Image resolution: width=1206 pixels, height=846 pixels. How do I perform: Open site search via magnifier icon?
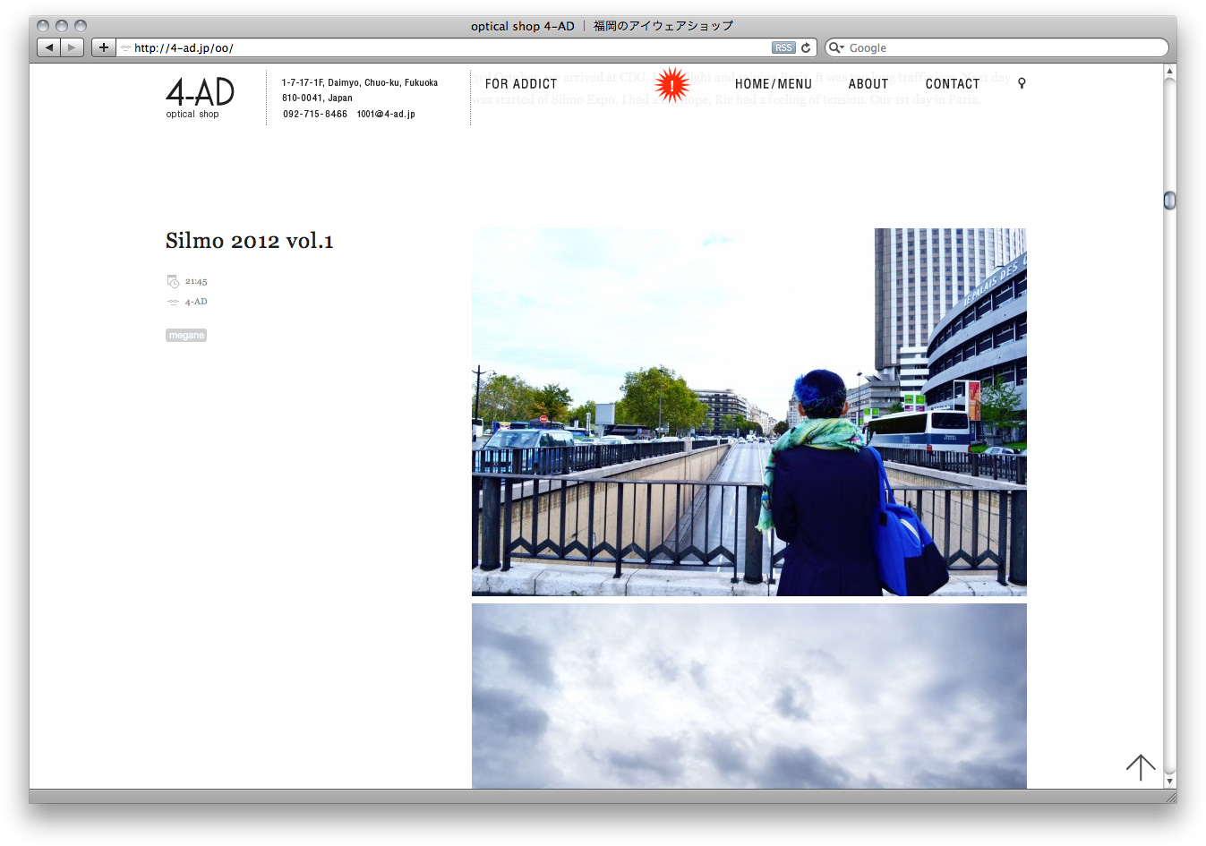coord(1022,83)
